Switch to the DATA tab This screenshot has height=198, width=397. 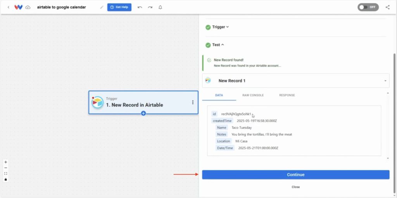click(219, 95)
